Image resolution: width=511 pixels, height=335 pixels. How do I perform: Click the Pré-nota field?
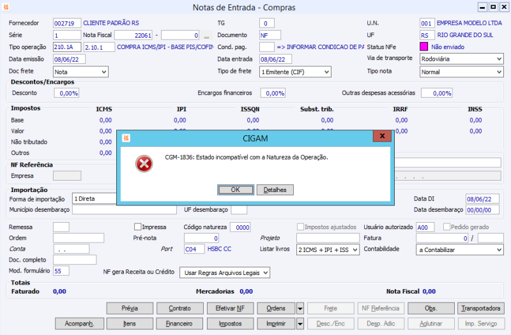click(x=201, y=238)
